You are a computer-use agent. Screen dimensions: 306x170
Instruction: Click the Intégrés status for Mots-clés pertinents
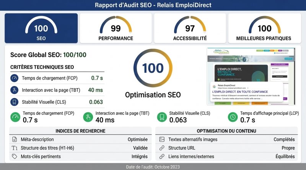point(140,156)
